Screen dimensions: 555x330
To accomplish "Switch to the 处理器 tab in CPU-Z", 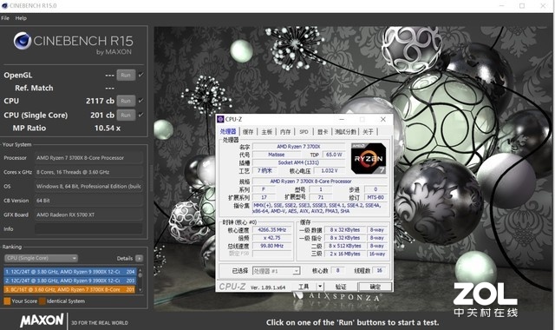I will 228,131.
